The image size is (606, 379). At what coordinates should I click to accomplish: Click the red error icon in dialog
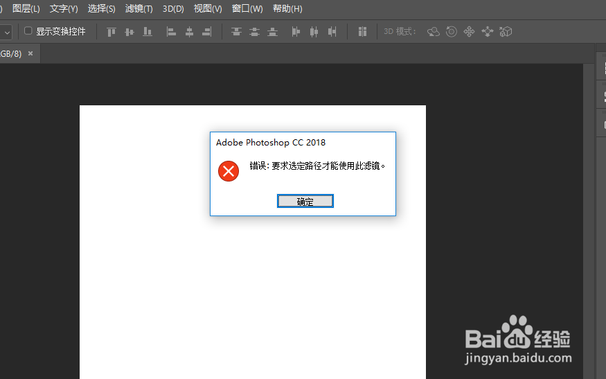(229, 171)
